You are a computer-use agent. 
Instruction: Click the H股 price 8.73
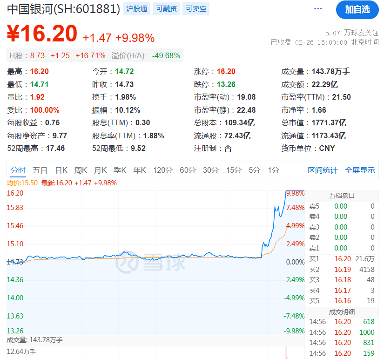(38, 55)
